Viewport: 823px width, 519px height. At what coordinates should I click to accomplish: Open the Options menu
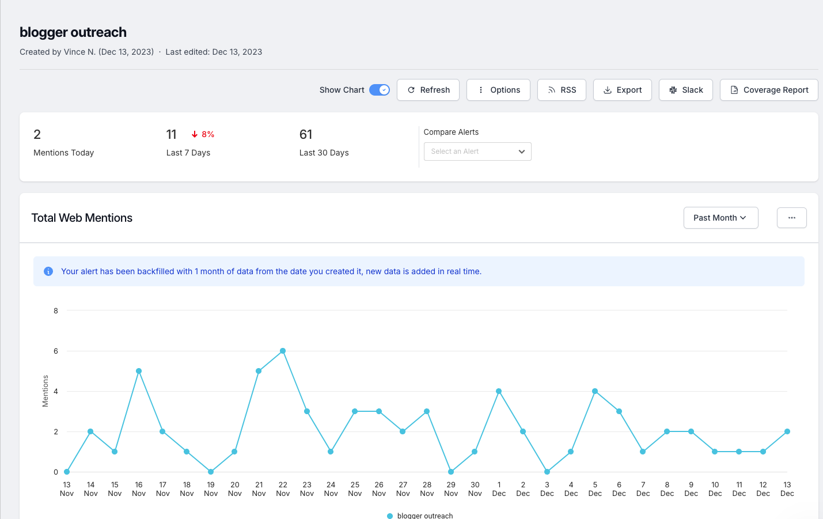[498, 90]
